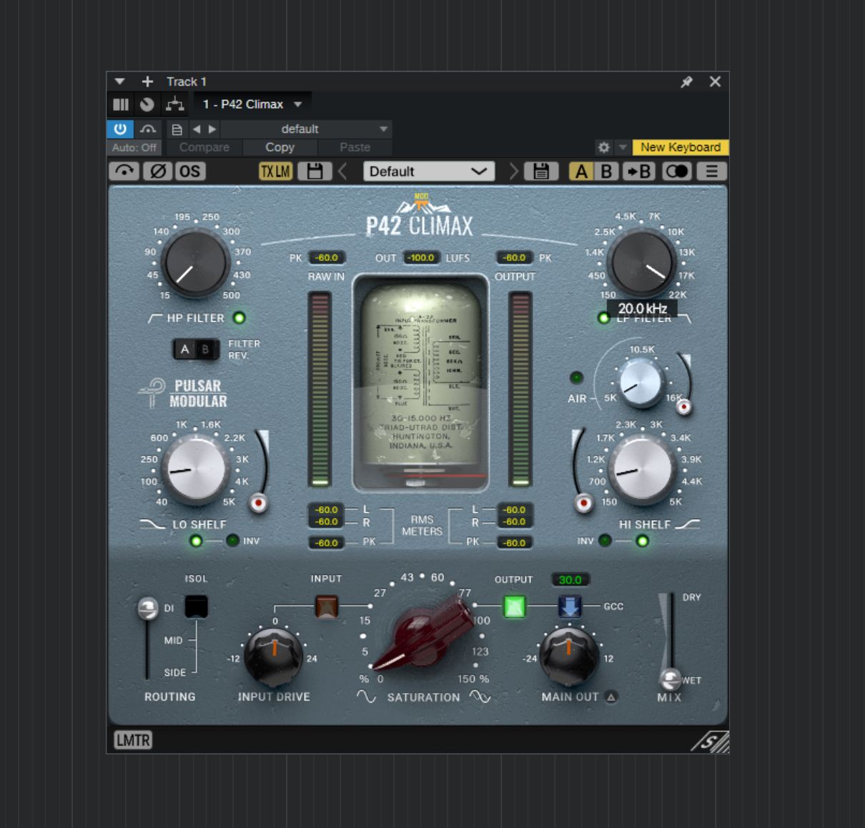Screen dimensions: 865x828
Task: Open the gear settings icon
Action: [x=604, y=147]
